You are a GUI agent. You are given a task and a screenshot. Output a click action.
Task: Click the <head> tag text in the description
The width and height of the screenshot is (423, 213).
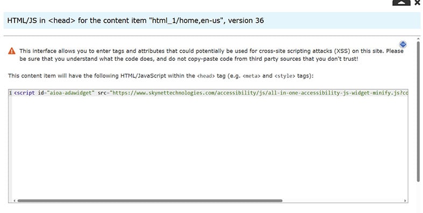tap(206, 76)
